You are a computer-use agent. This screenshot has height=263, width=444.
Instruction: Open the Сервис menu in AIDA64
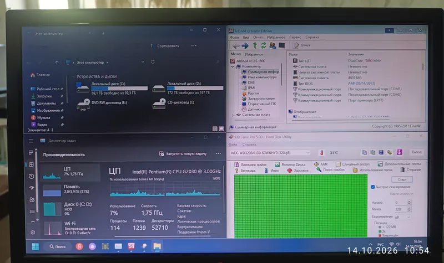(x=295, y=37)
